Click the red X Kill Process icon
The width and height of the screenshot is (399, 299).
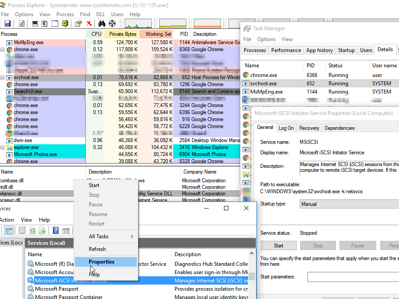coord(89,24)
